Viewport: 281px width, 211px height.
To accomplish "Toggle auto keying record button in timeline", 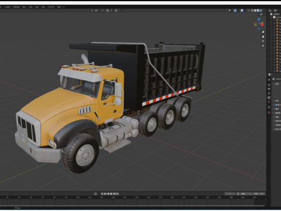I will click(95, 194).
